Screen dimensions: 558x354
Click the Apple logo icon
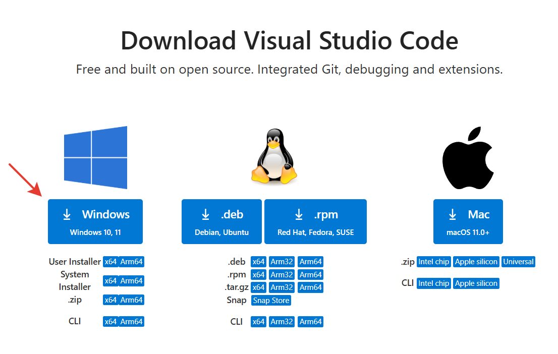468,158
